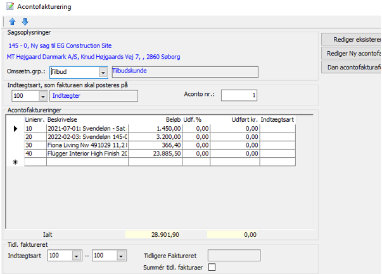Click the Rediger eksisterende button
The image size is (382, 274).
352,39
